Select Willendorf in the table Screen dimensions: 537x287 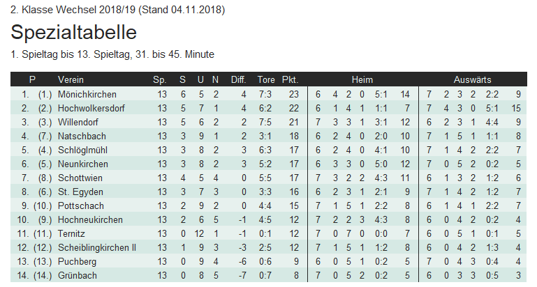[79, 122]
